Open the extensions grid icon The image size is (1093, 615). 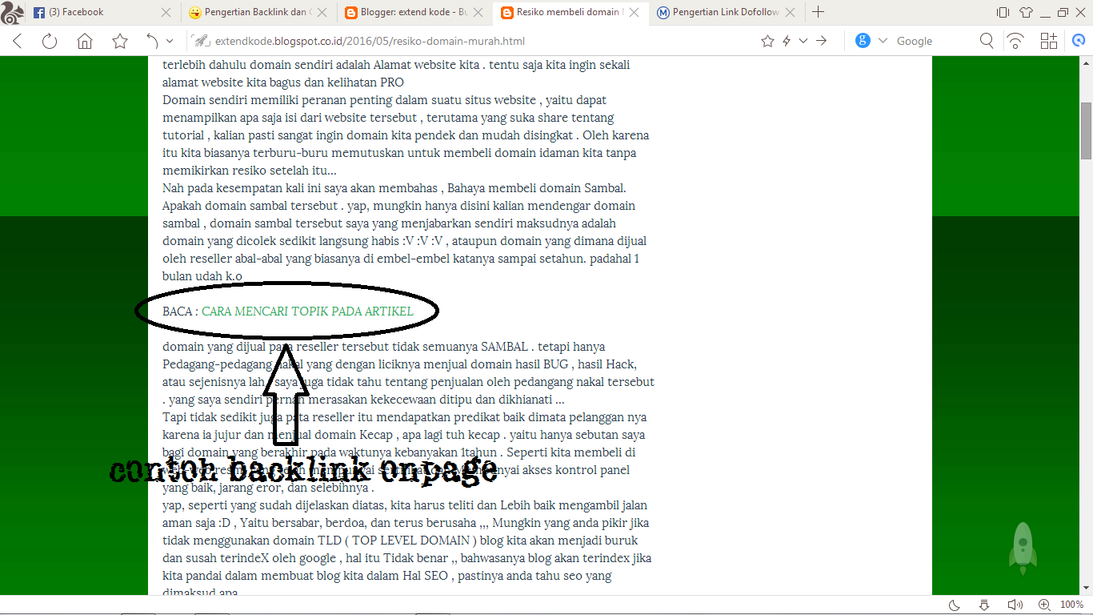(1048, 40)
